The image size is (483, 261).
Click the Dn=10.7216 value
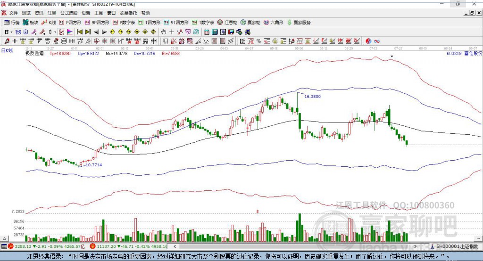pyautogui.click(x=144, y=53)
